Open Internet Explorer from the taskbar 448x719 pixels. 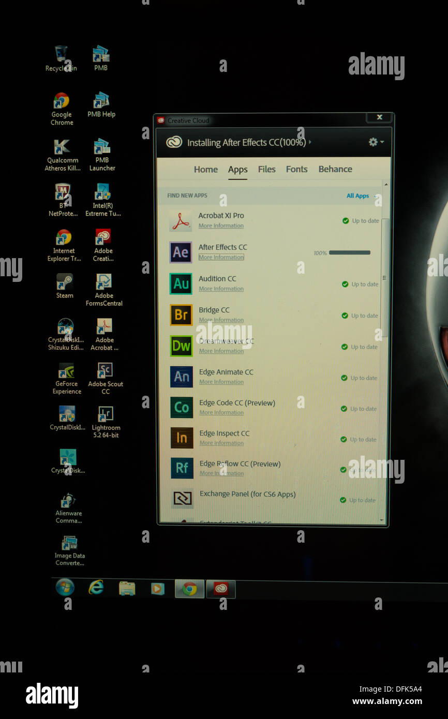pos(96,587)
